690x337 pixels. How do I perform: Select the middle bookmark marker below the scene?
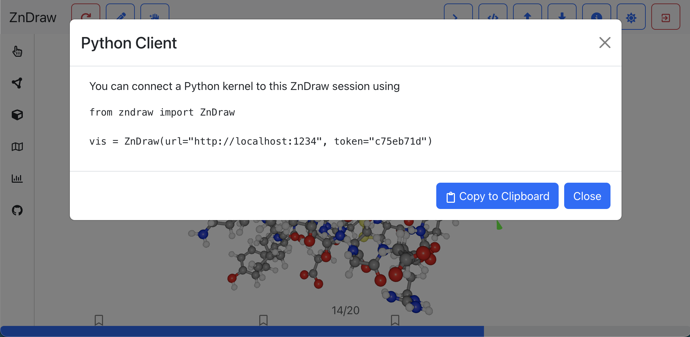pyautogui.click(x=263, y=320)
